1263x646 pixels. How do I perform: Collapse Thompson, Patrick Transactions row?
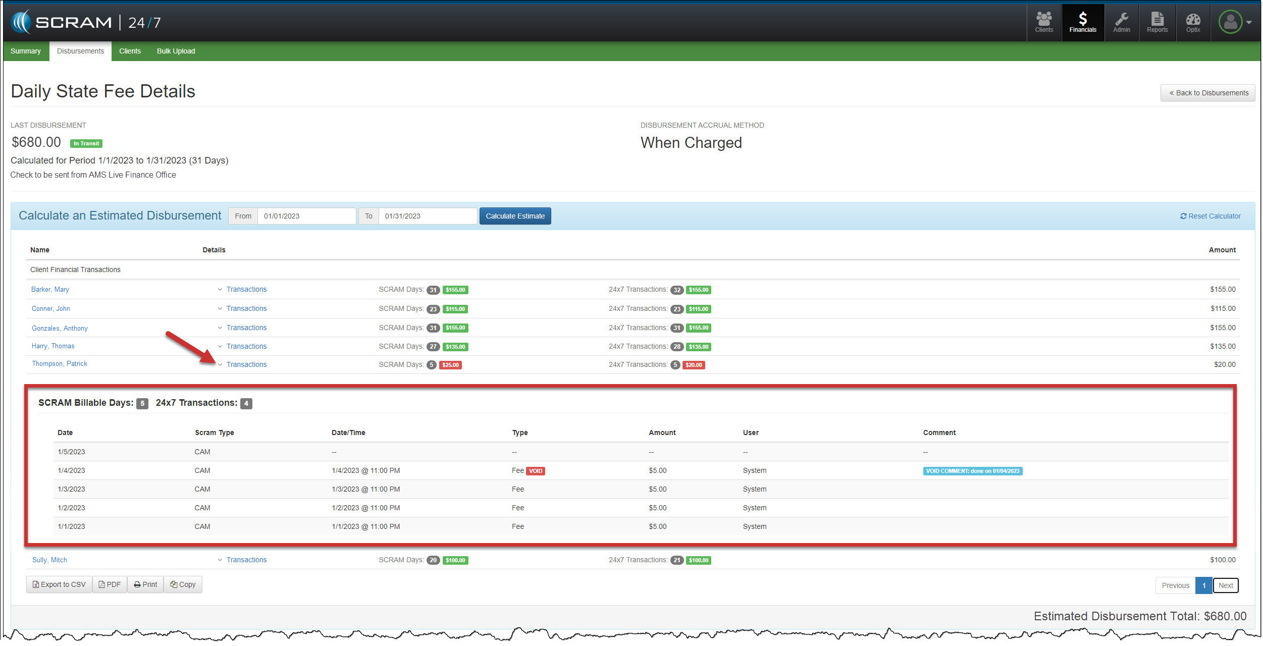tap(246, 364)
